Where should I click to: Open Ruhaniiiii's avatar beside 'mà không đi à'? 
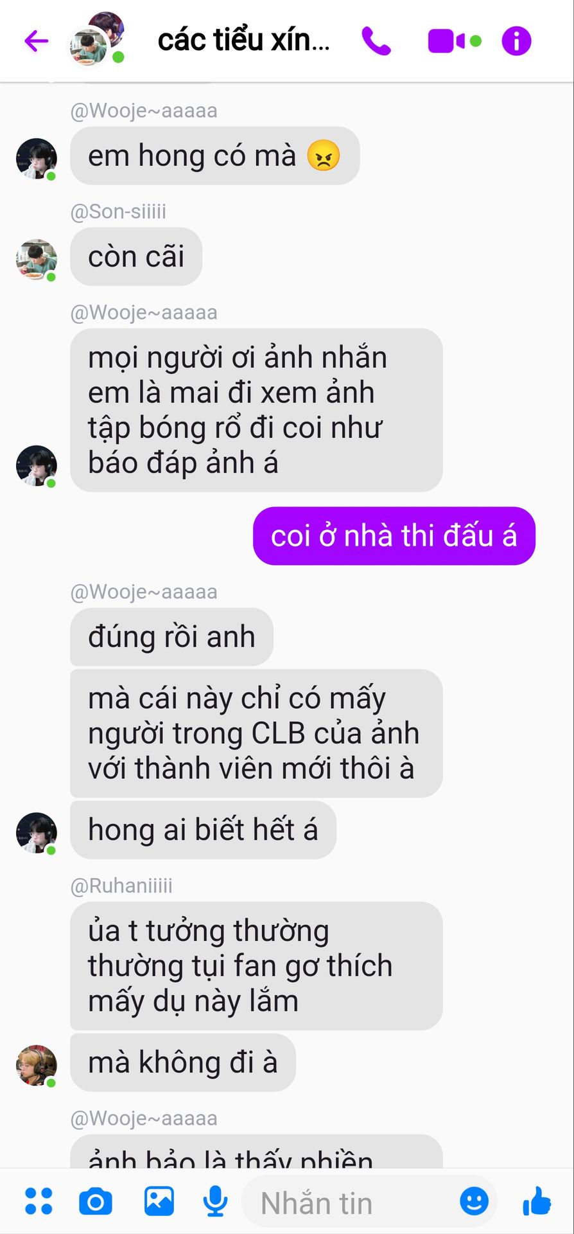(x=36, y=1065)
